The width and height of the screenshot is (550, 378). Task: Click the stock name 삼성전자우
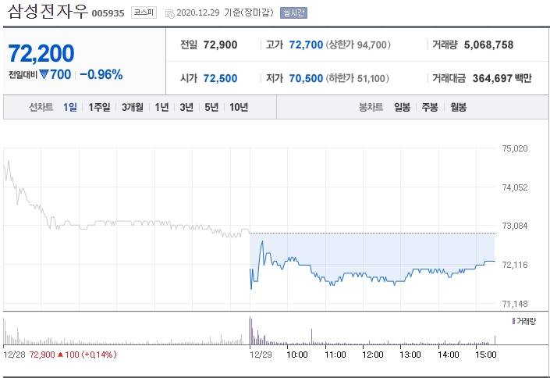[48, 12]
